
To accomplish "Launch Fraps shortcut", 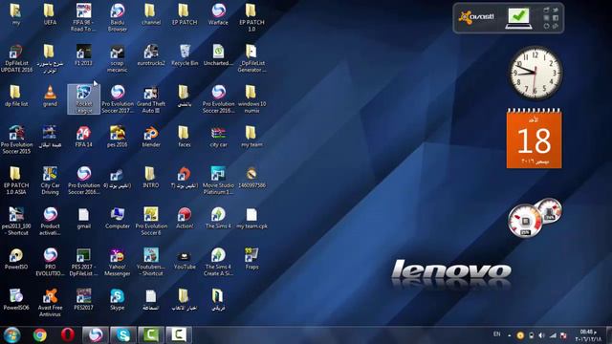I will tap(251, 259).
